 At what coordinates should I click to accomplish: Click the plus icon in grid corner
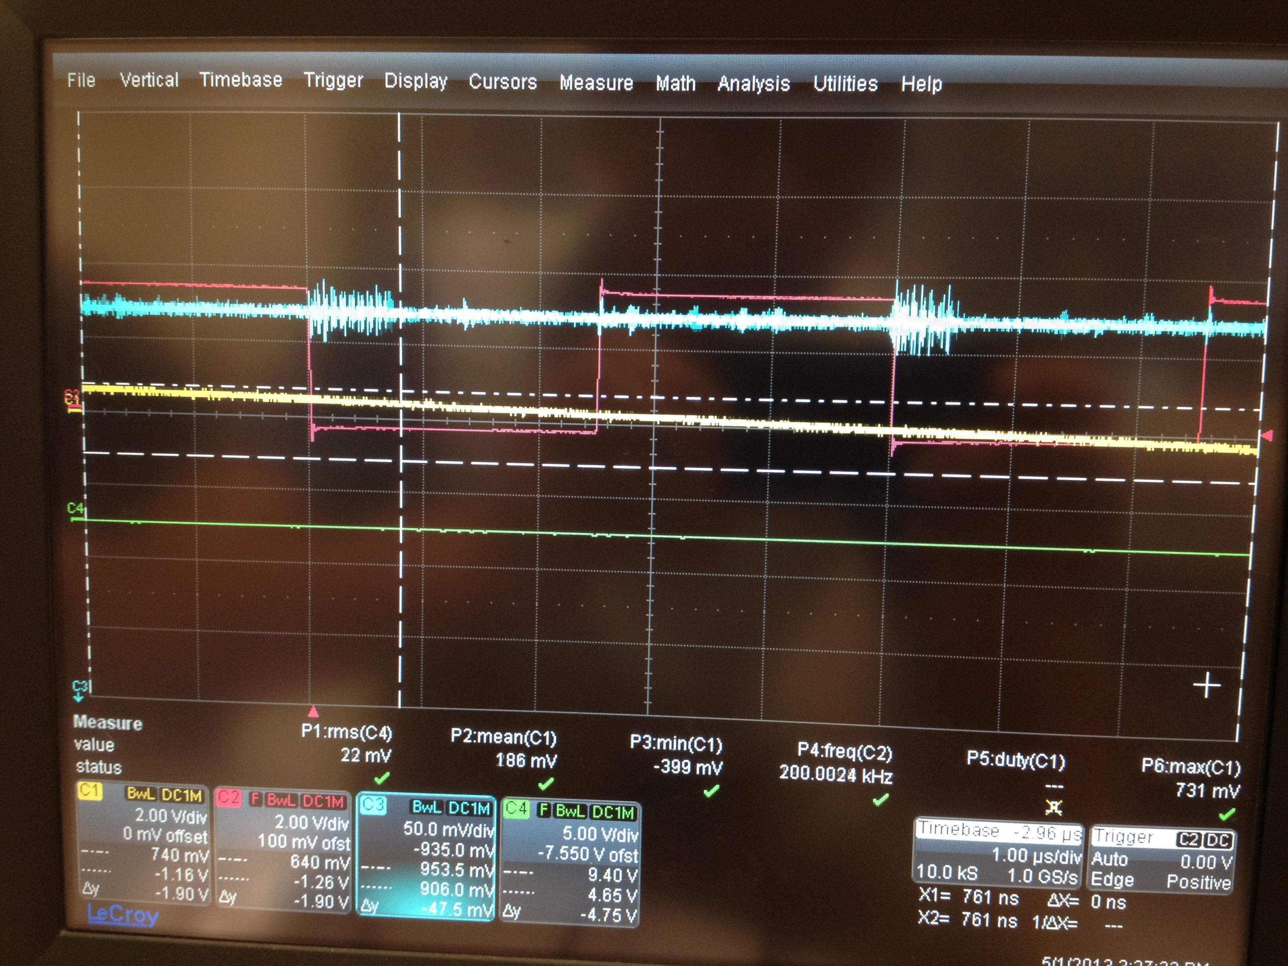(1206, 685)
